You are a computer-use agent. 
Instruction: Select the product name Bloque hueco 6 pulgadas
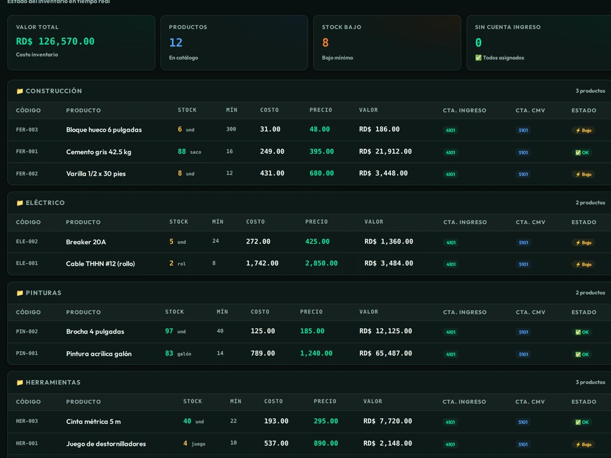tap(104, 130)
